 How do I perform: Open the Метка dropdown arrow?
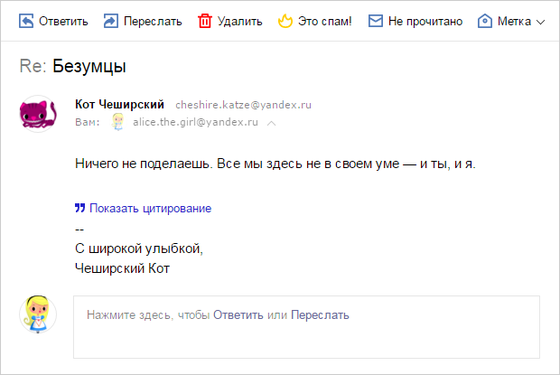coord(541,23)
